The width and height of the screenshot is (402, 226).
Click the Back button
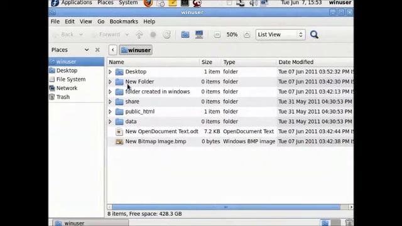tap(63, 35)
